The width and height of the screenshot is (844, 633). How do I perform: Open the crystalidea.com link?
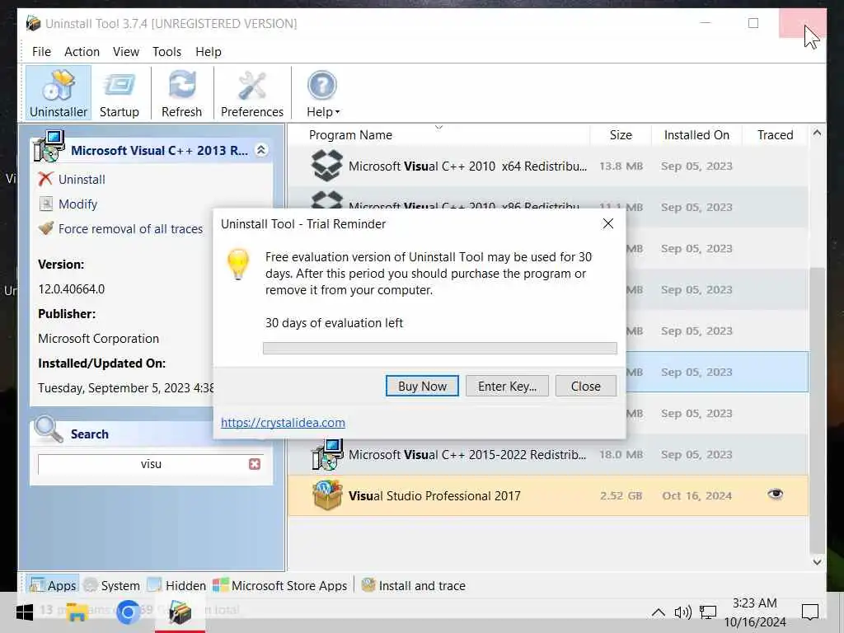point(284,423)
